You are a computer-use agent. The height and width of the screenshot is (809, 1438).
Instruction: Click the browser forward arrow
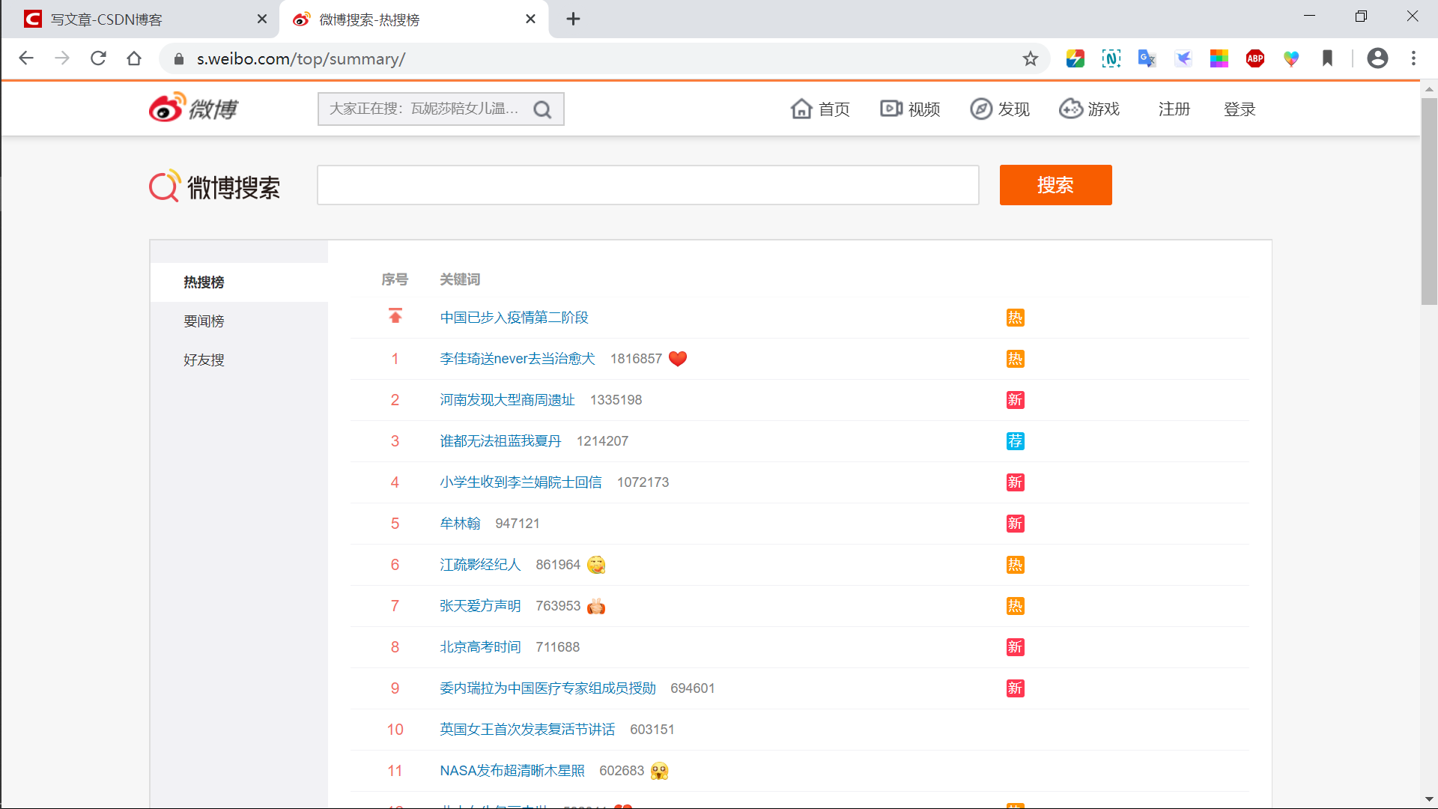click(x=62, y=58)
